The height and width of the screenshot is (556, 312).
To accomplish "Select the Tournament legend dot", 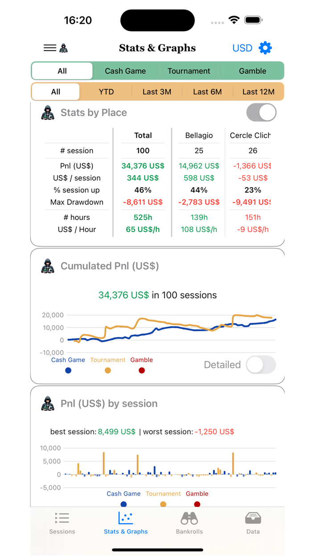I will (x=108, y=370).
